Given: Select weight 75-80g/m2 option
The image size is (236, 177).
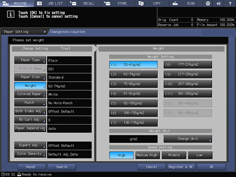Looking at the screenshot, I should point(133,84).
